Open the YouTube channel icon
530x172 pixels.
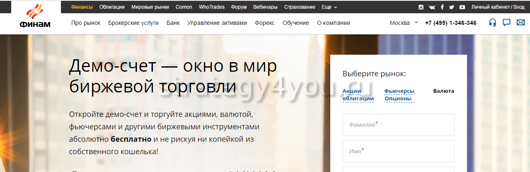pos(462,7)
